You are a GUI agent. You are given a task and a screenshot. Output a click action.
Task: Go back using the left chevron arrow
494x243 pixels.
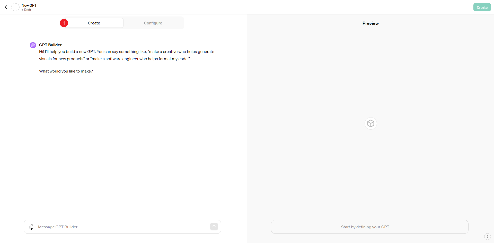[x=6, y=7]
